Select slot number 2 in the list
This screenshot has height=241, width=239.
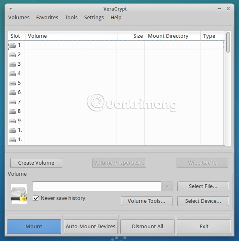tap(116, 55)
